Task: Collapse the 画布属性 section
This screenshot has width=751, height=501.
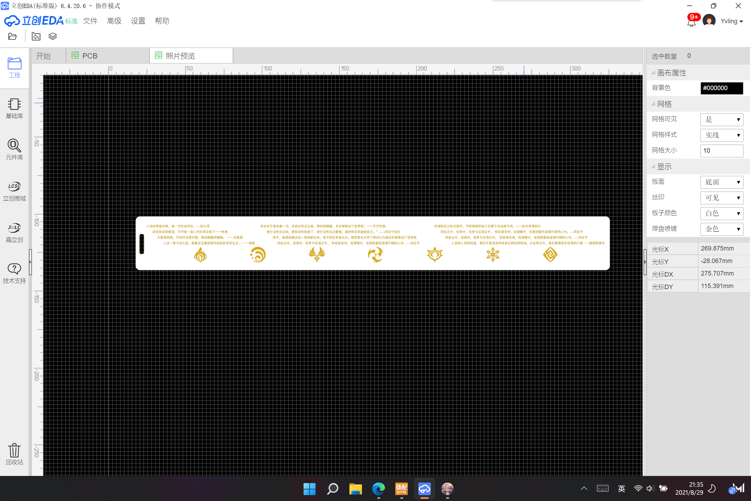Action: click(x=653, y=73)
